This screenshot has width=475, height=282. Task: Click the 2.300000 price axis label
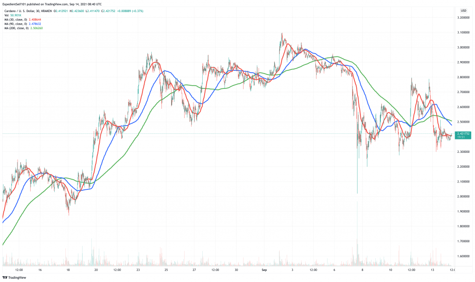(x=463, y=152)
